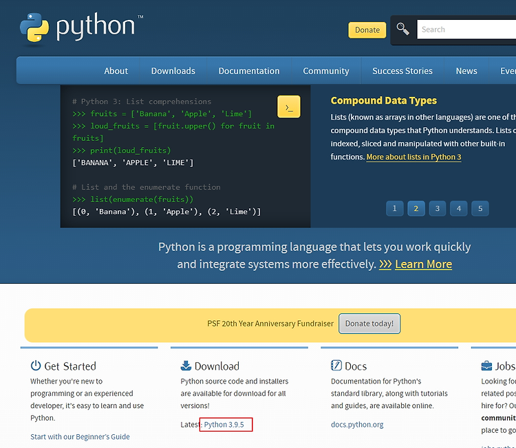Open the Success Stories menu

pos(402,71)
